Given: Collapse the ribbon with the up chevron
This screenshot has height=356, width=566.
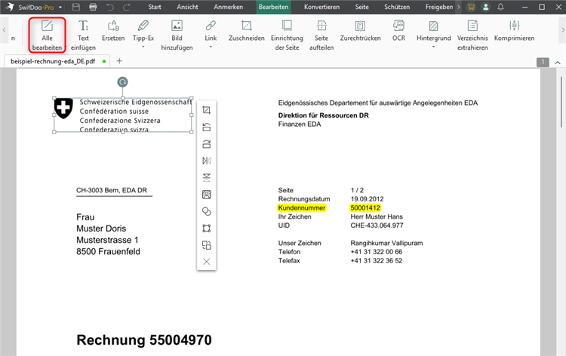Looking at the screenshot, I should point(558,63).
